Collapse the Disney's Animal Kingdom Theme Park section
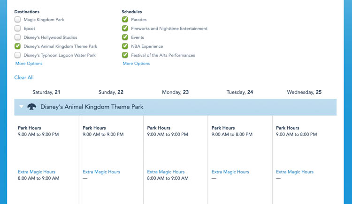Screen dimensions: 352x204 [x=21, y=107]
